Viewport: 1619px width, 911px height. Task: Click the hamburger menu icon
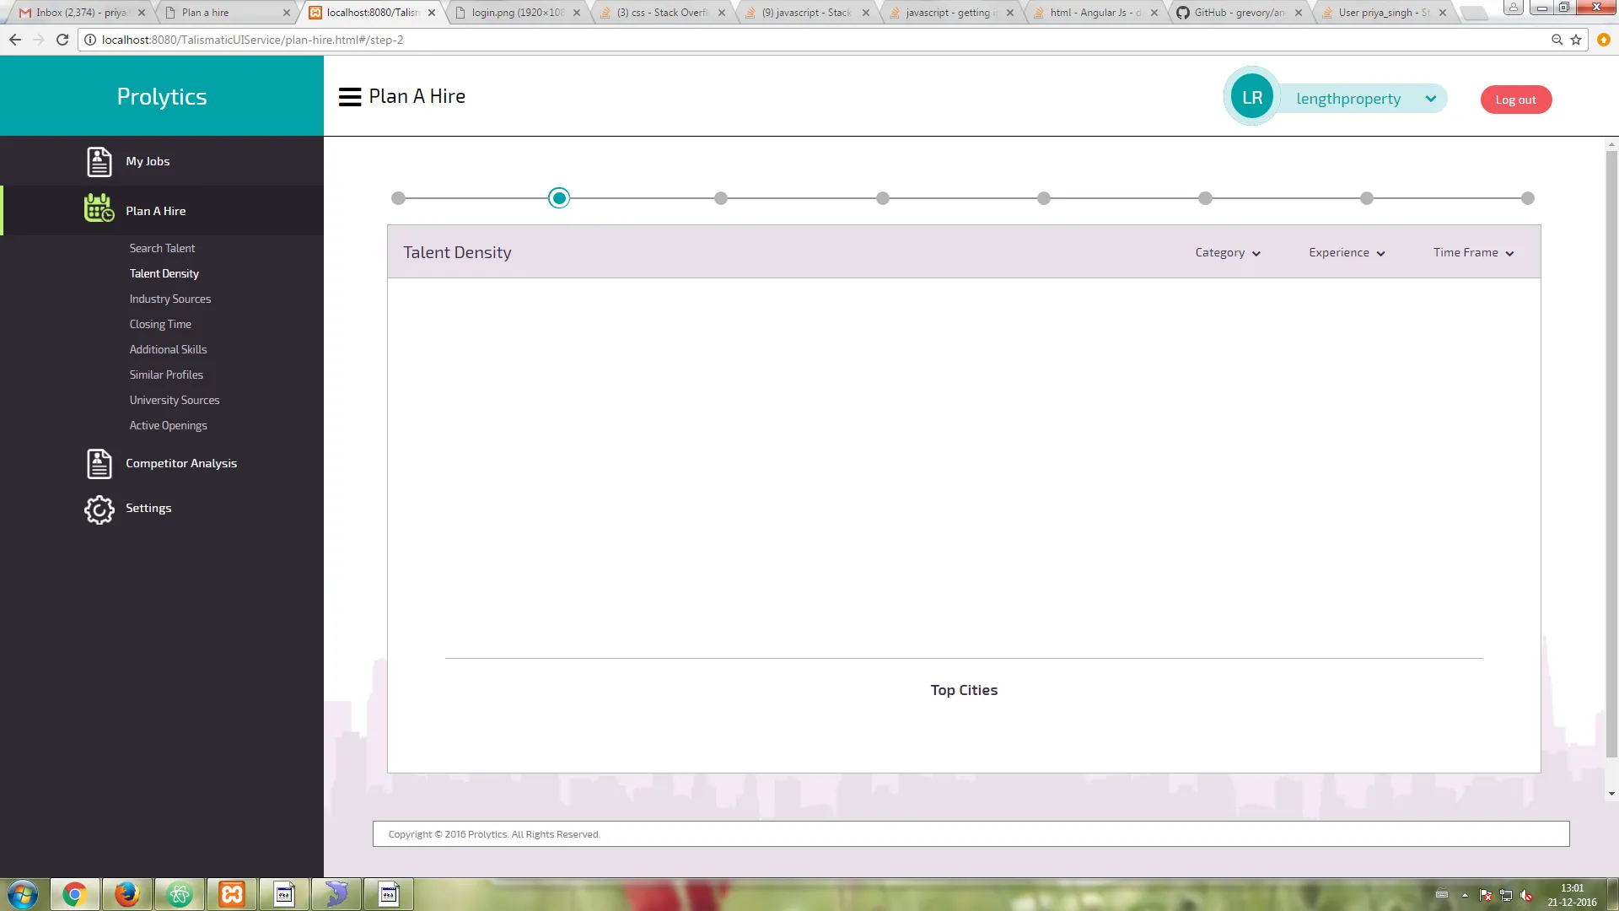pyautogui.click(x=349, y=97)
